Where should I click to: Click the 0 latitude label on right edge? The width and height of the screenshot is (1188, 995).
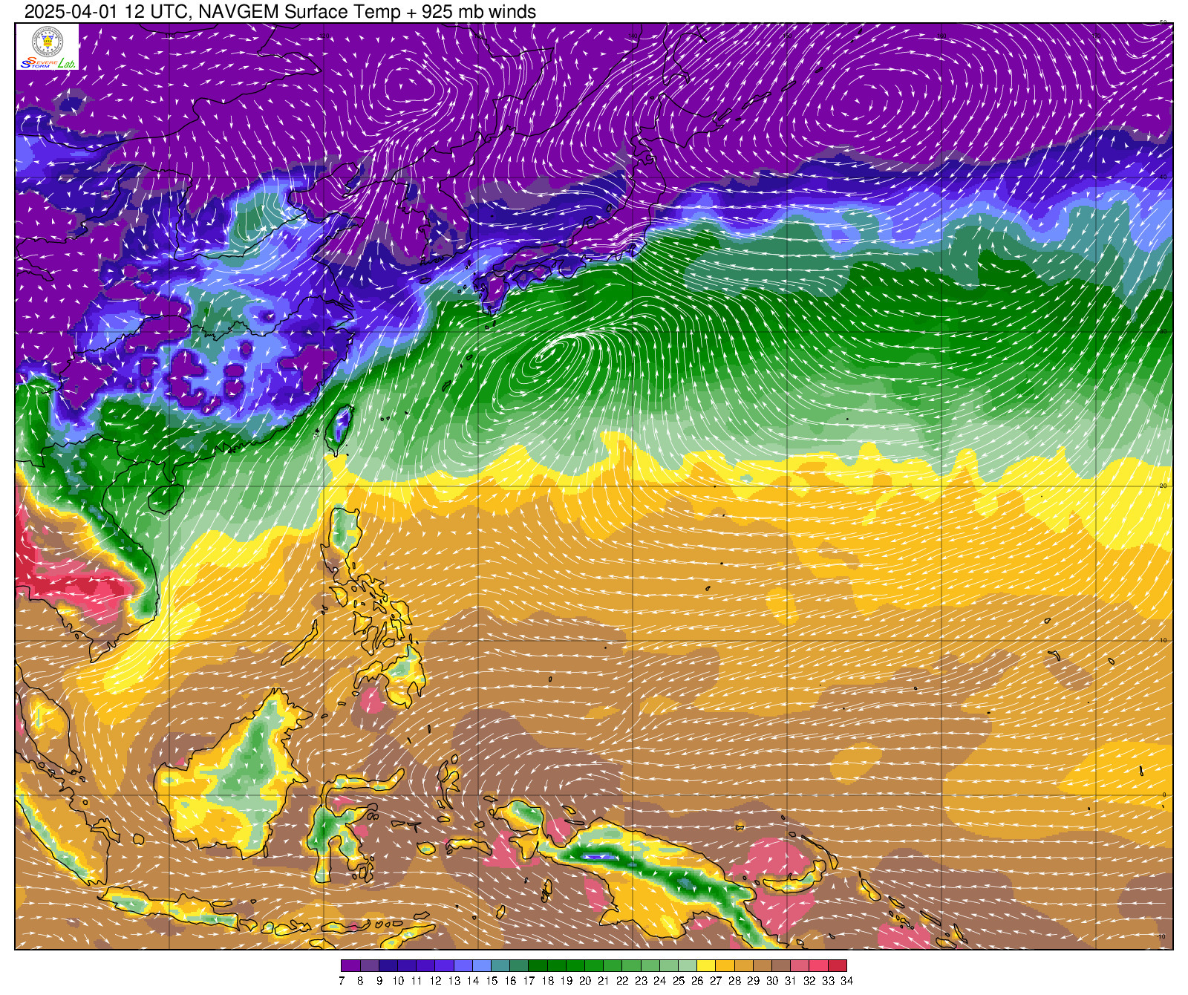click(1164, 795)
